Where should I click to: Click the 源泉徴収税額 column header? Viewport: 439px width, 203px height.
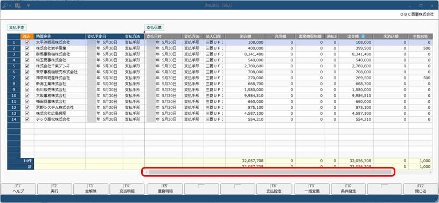point(310,37)
